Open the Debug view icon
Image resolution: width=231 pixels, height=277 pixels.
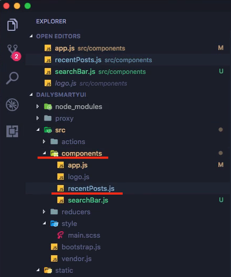click(x=12, y=105)
